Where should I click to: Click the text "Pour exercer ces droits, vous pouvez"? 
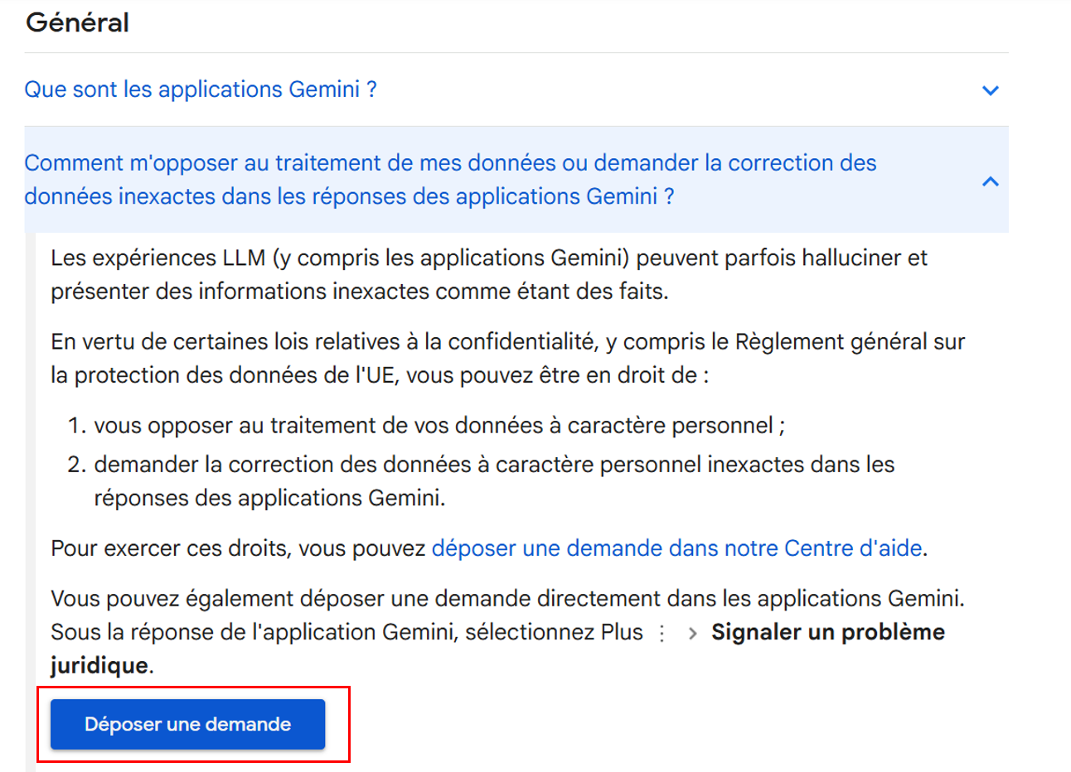coord(239,548)
